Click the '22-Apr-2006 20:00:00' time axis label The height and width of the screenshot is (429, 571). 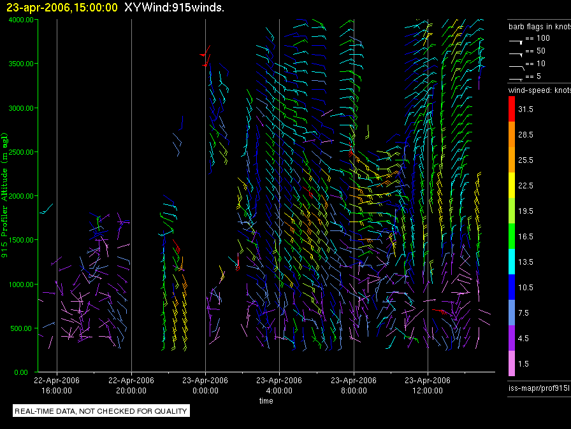pos(131,385)
